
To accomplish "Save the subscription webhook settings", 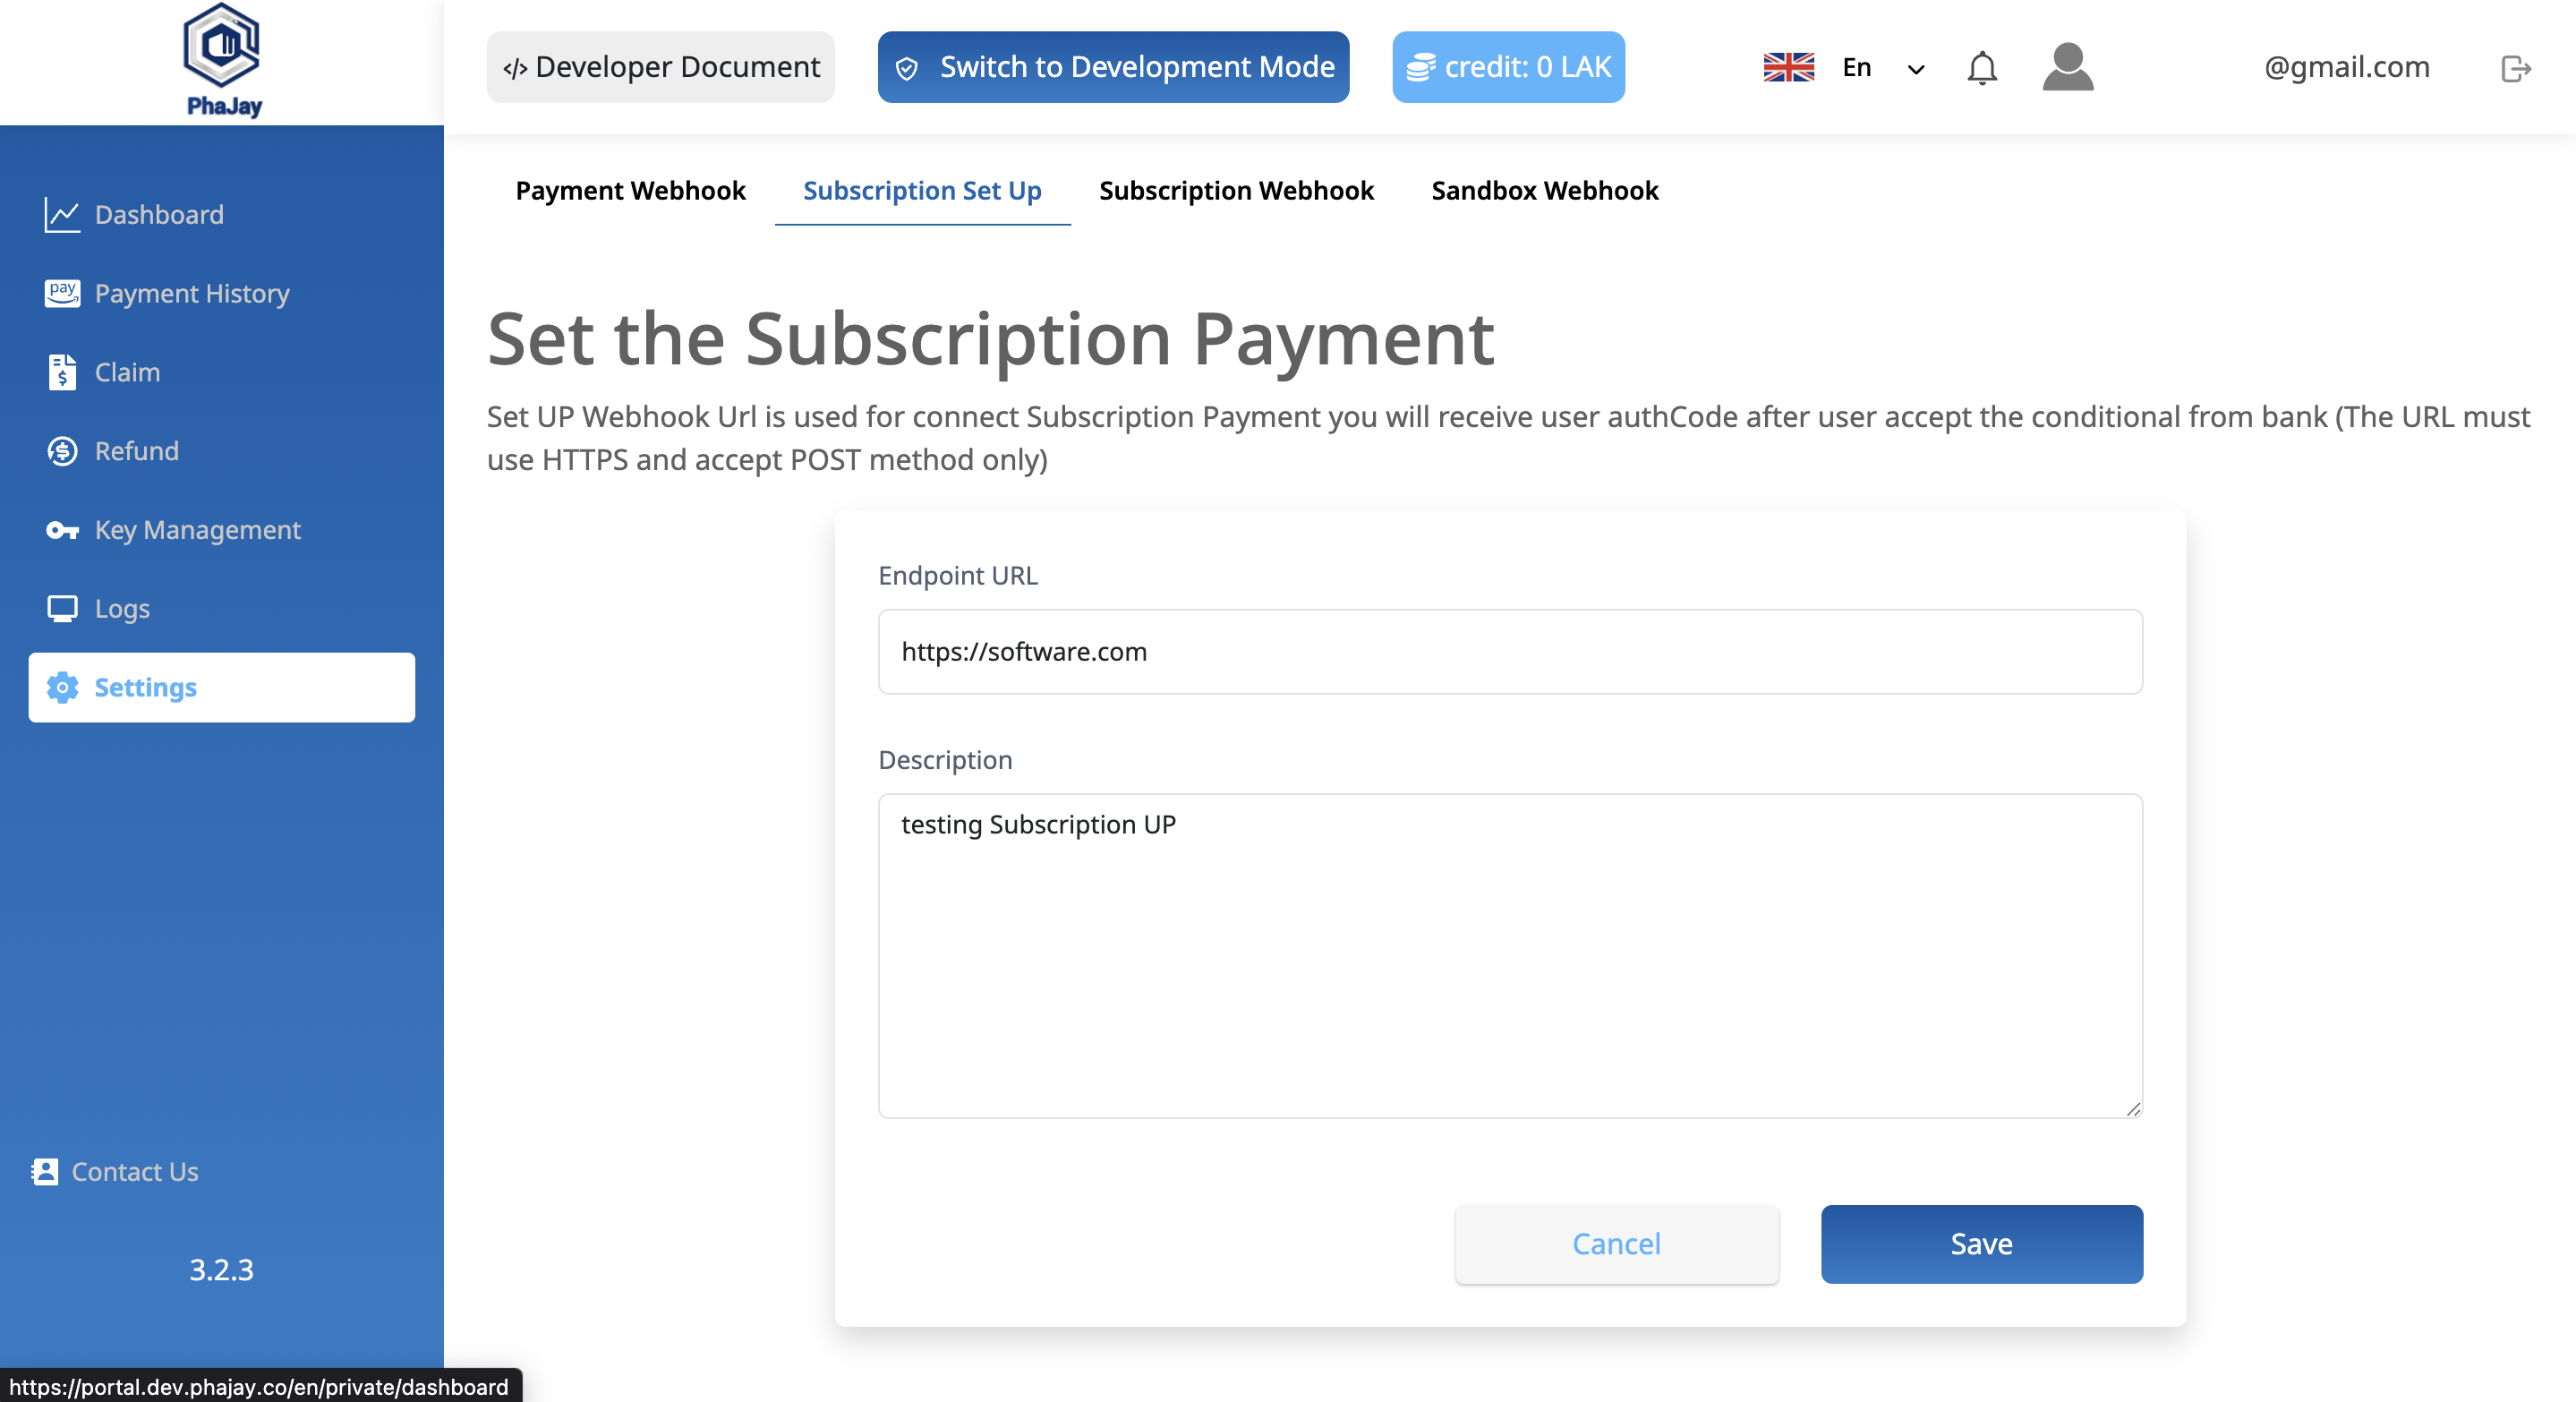I will point(1981,1244).
